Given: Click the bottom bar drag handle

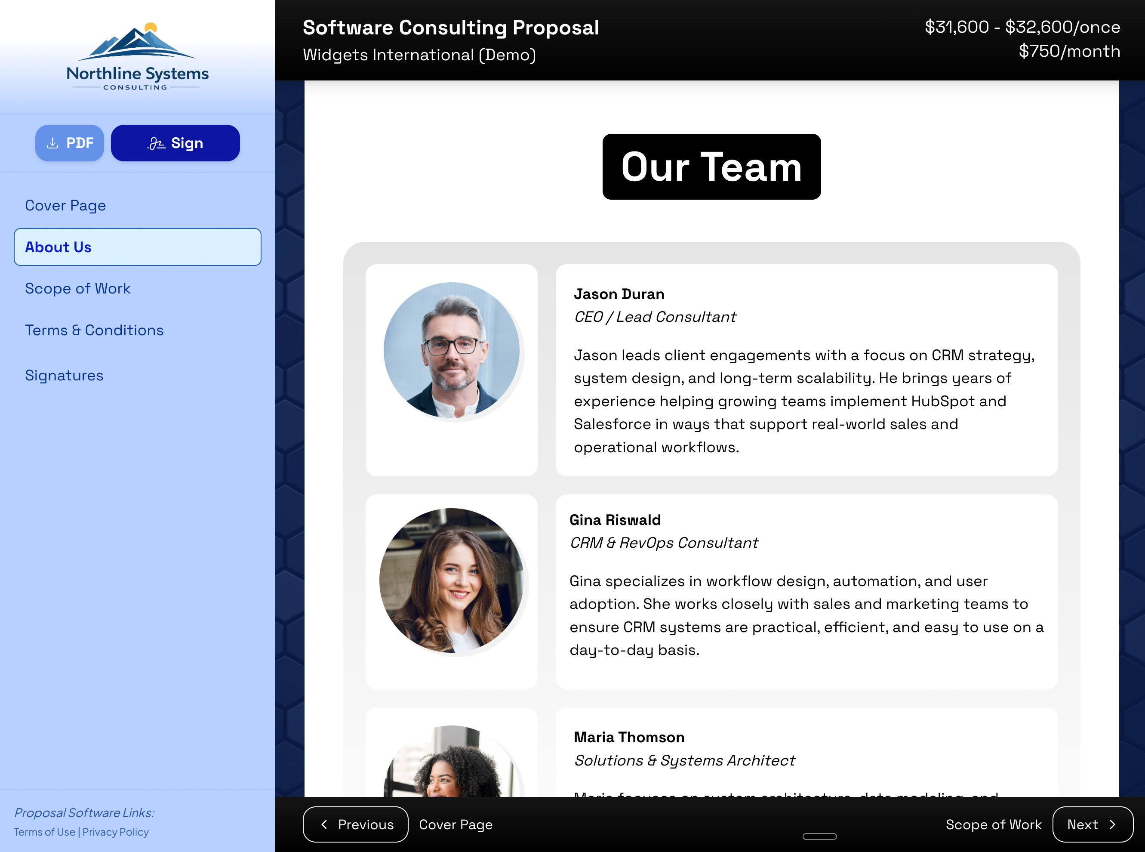Looking at the screenshot, I should pos(819,836).
